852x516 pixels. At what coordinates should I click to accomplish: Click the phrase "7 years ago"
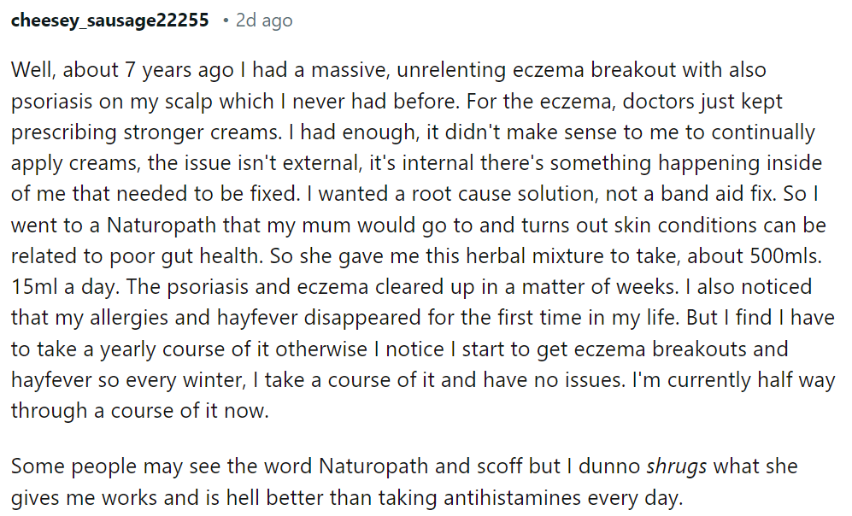[x=179, y=71]
